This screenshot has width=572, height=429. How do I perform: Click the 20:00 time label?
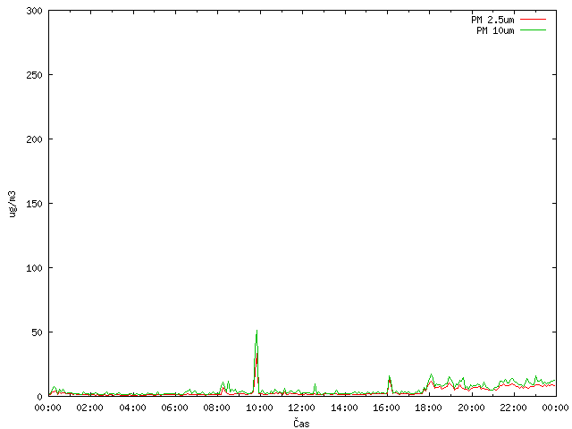(471, 408)
